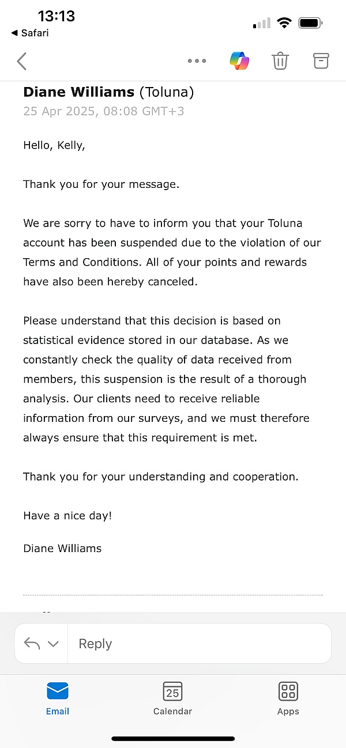Tap the sender name Diane Williams (Toluna) header
The image size is (346, 748).
108,92
